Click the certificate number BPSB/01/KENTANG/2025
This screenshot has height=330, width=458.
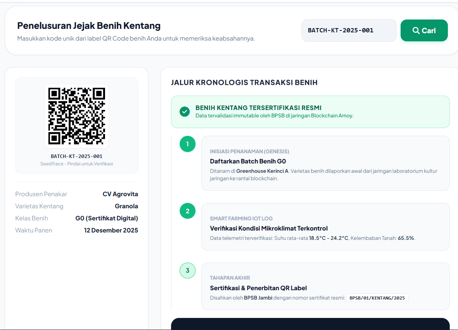point(377,298)
